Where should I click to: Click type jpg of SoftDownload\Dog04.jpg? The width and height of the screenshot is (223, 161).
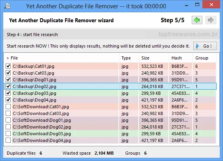click(125, 141)
